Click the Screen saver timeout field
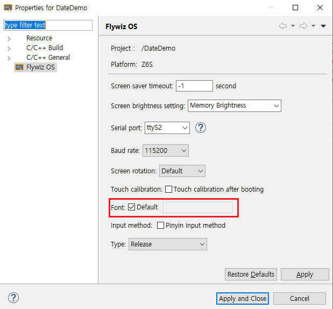333x309 pixels. pyautogui.click(x=194, y=86)
